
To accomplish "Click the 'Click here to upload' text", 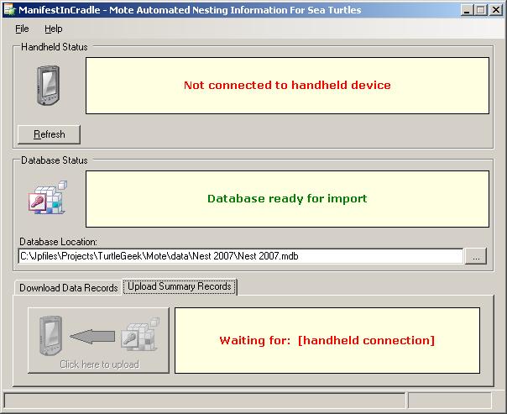I will (99, 364).
